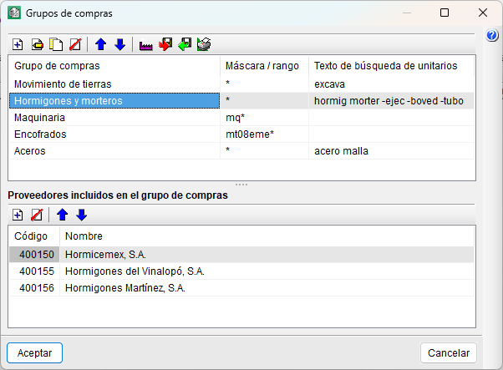The image size is (503, 370).
Task: Click the magenta factory icon in toolbar
Action: point(145,45)
